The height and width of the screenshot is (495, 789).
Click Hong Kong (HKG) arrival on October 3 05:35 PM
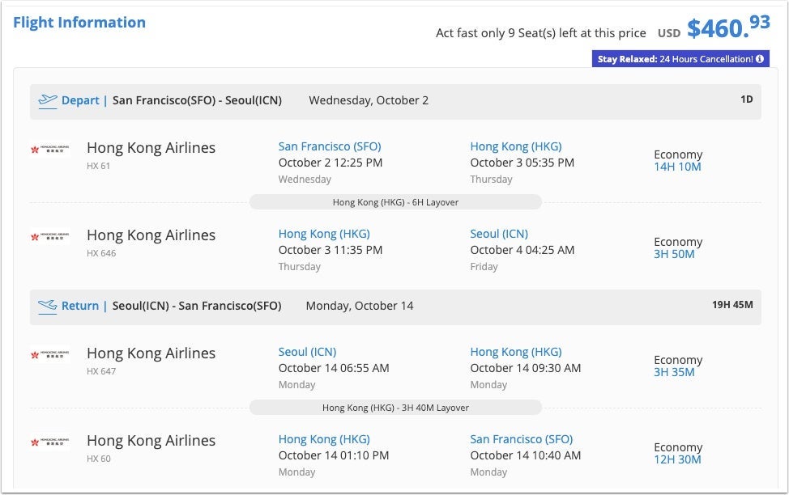point(515,146)
